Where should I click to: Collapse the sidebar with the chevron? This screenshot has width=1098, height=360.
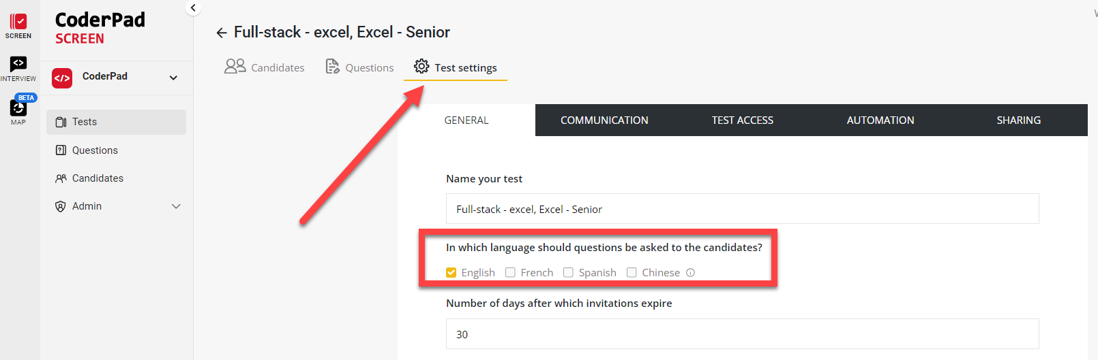coord(194,8)
